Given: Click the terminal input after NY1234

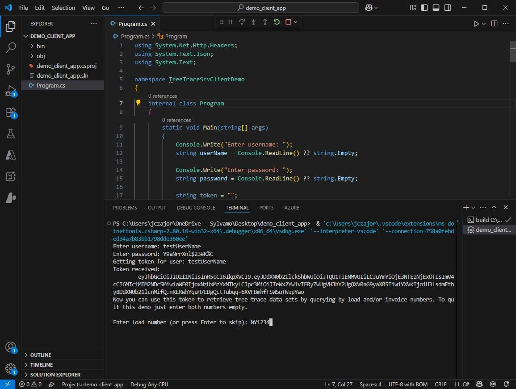Looking at the screenshot, I should click(272, 322).
